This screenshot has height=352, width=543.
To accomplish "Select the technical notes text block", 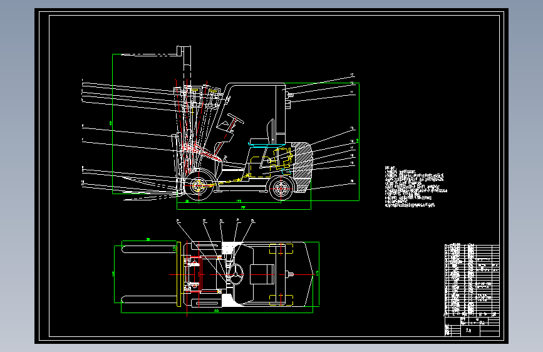I will coord(416,187).
